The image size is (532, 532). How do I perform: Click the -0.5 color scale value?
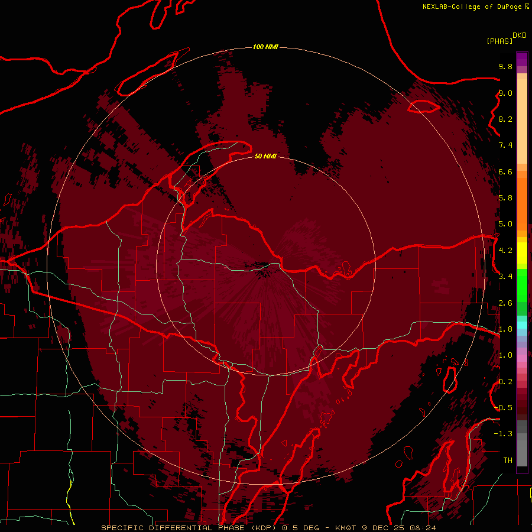tap(503, 408)
